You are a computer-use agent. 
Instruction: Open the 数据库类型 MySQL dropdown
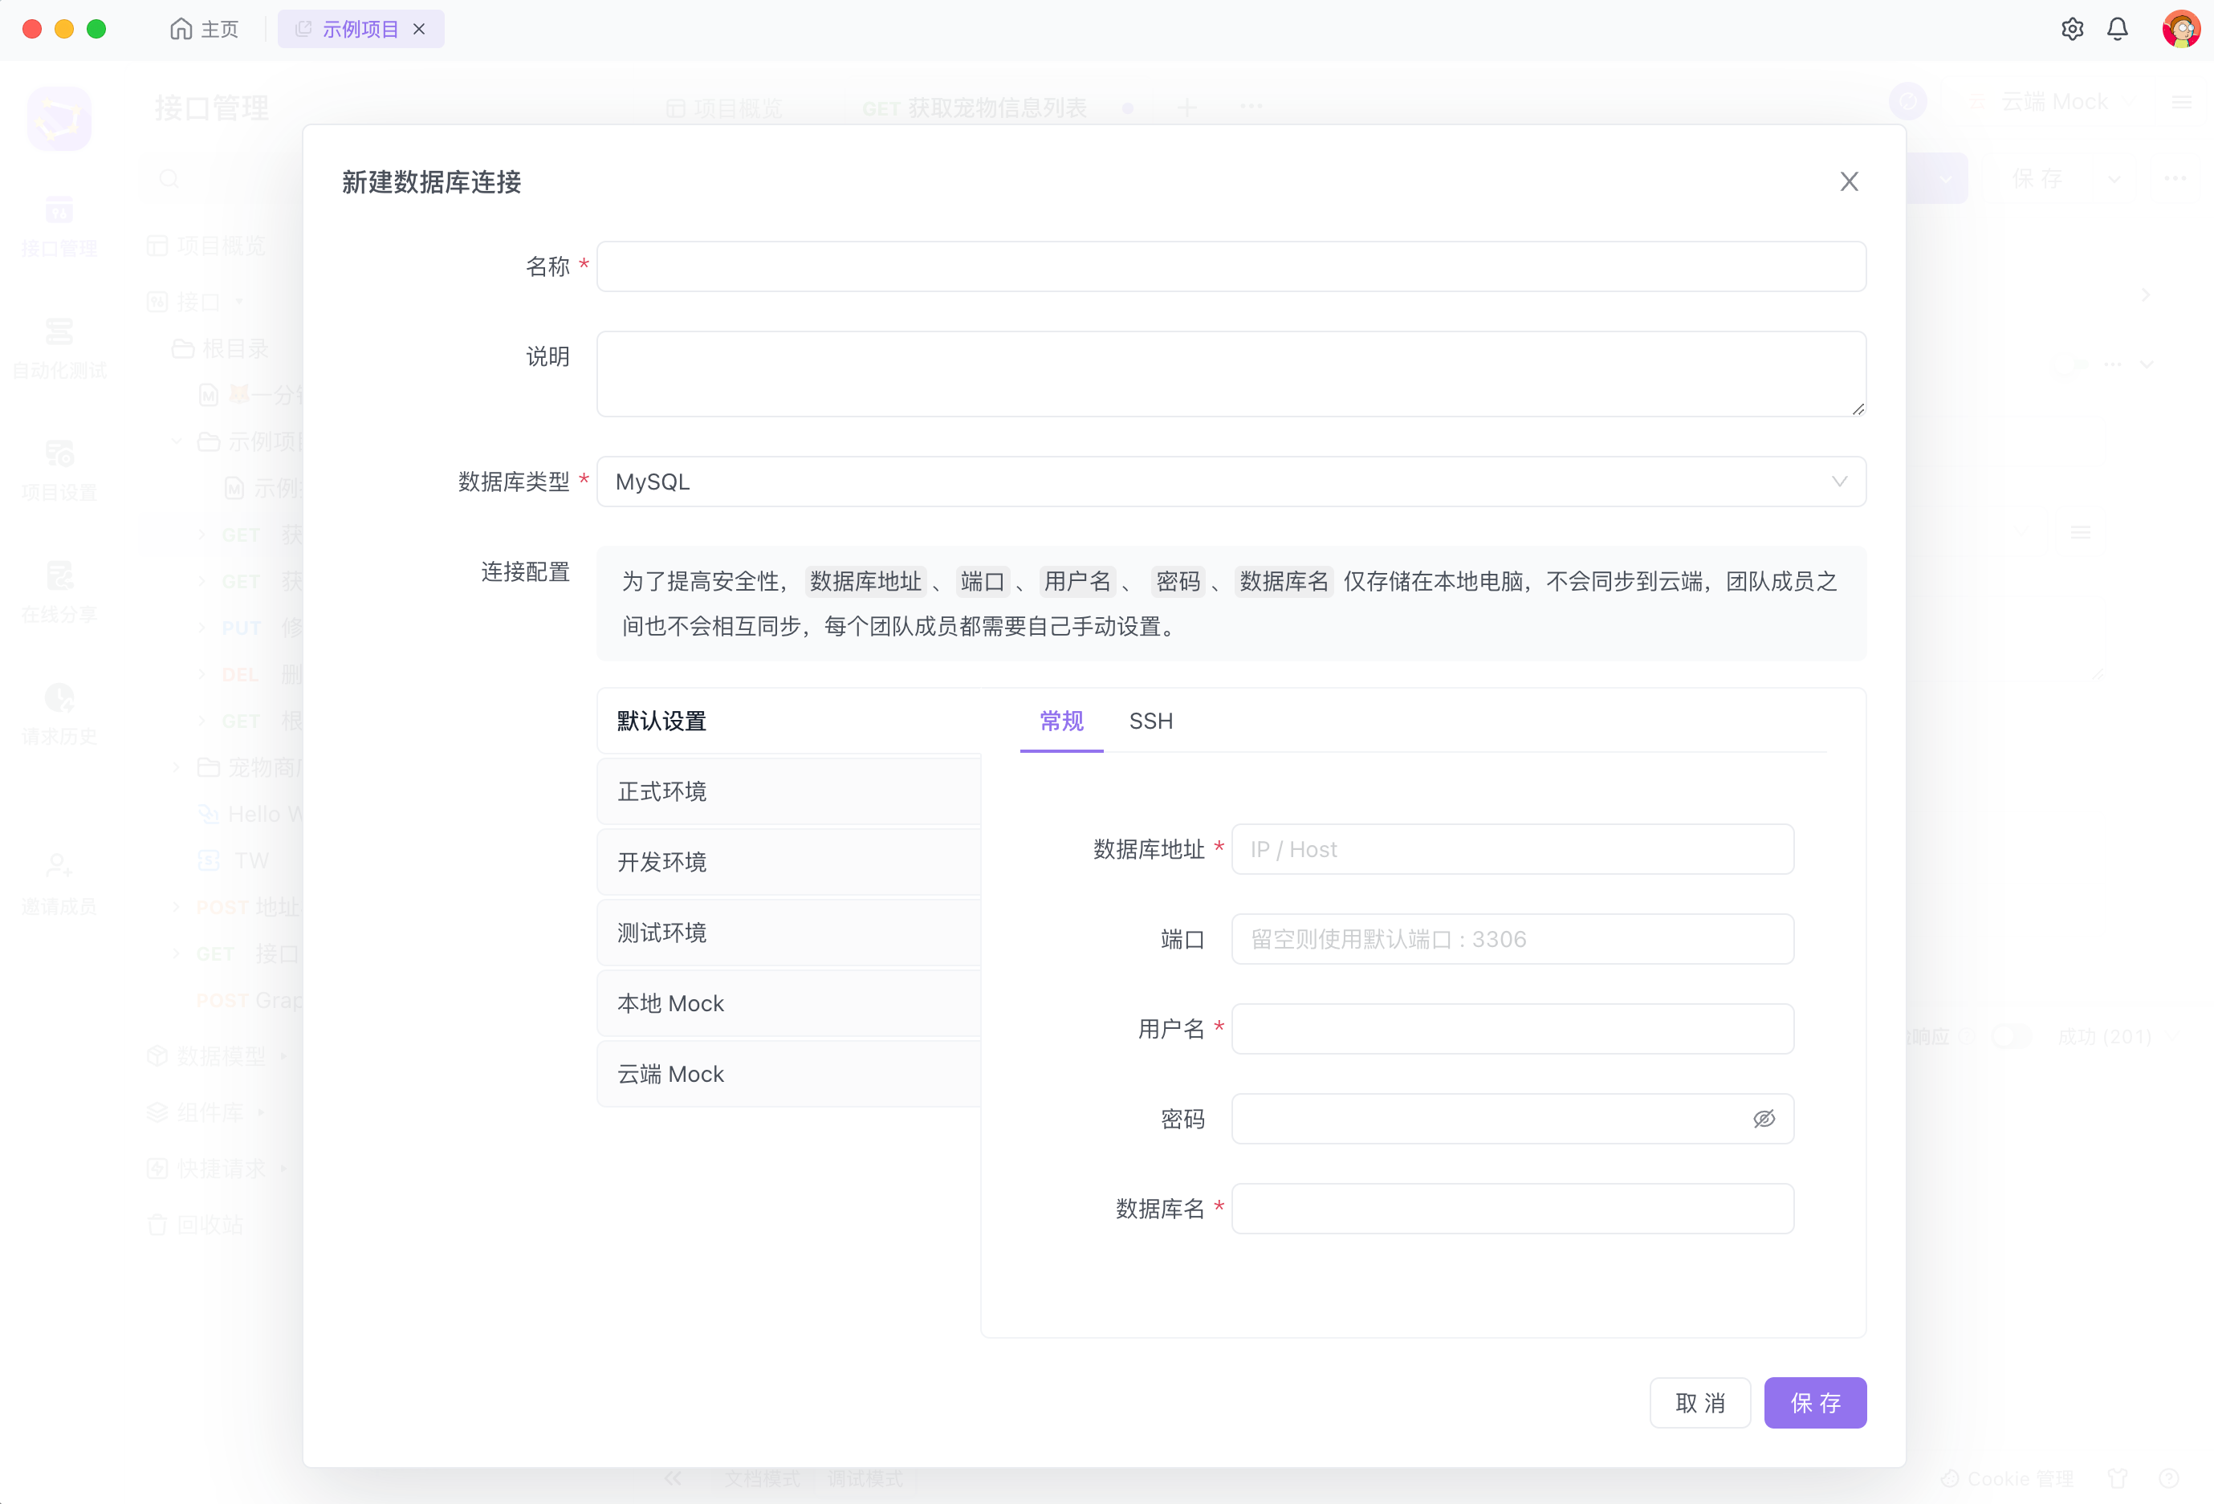click(x=1231, y=482)
